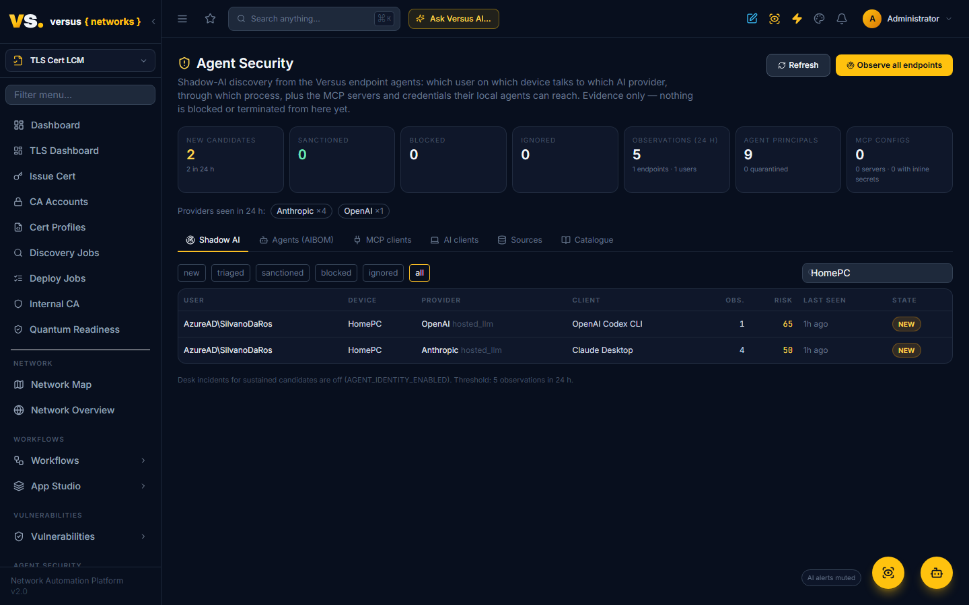Viewport: 969px width, 605px height.
Task: Open the Sources tab
Action: coord(520,240)
